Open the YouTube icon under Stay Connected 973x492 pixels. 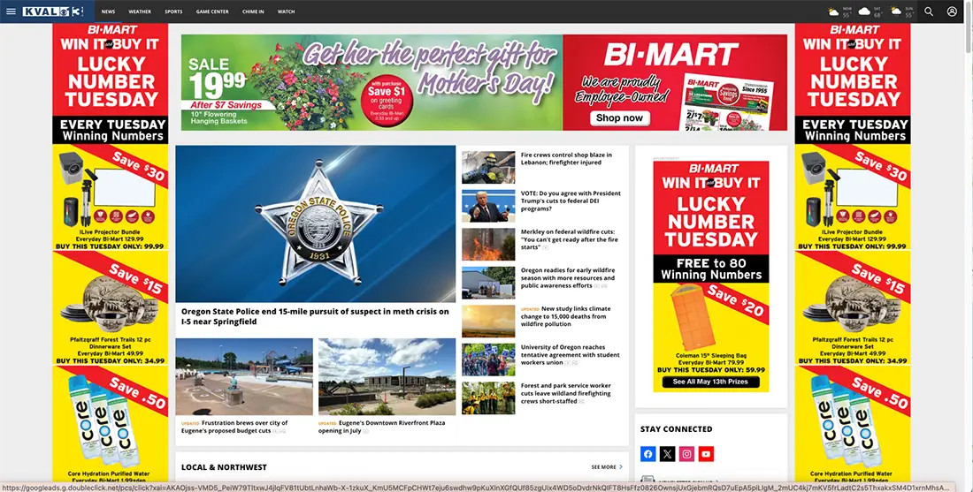706,454
